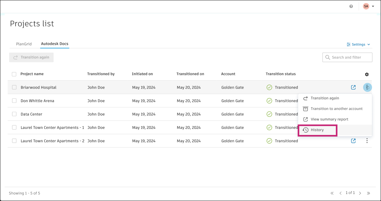Image resolution: width=381 pixels, height=201 pixels.
Task: Open the table column settings gear
Action: 367,74
